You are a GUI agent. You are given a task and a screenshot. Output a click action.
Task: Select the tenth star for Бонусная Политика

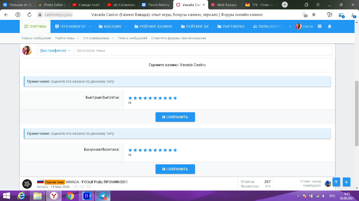175,150
